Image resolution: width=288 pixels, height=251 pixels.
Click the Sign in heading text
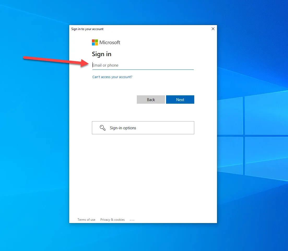pyautogui.click(x=102, y=54)
